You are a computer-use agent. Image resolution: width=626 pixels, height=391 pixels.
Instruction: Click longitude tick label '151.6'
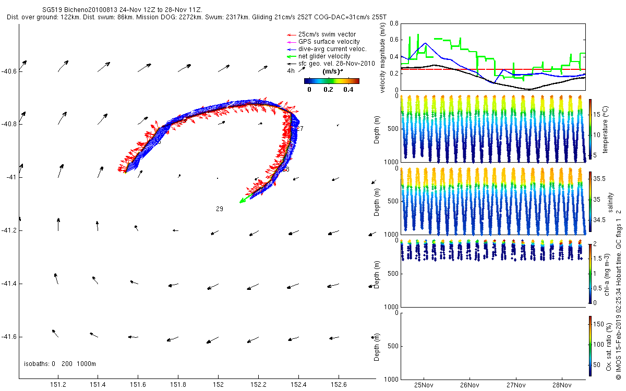point(138,385)
